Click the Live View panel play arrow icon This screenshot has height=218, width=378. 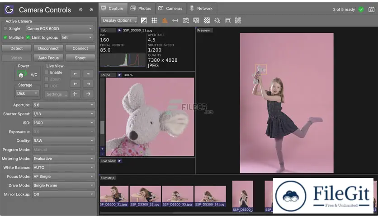point(119,161)
